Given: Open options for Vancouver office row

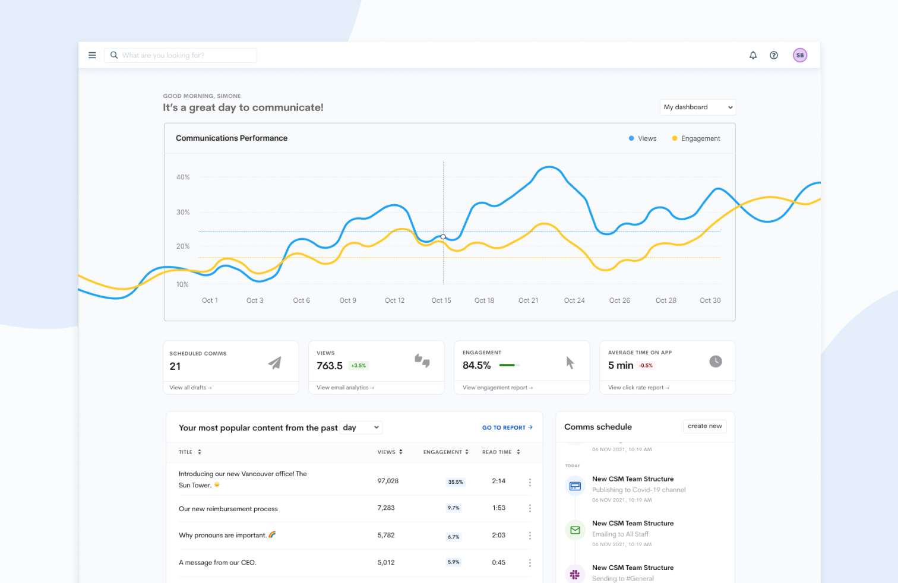Looking at the screenshot, I should [x=530, y=483].
